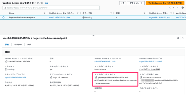Click load-balancer endpoint type value

(100, 70)
